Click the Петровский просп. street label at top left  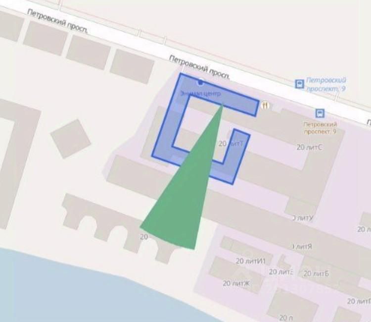(58, 21)
